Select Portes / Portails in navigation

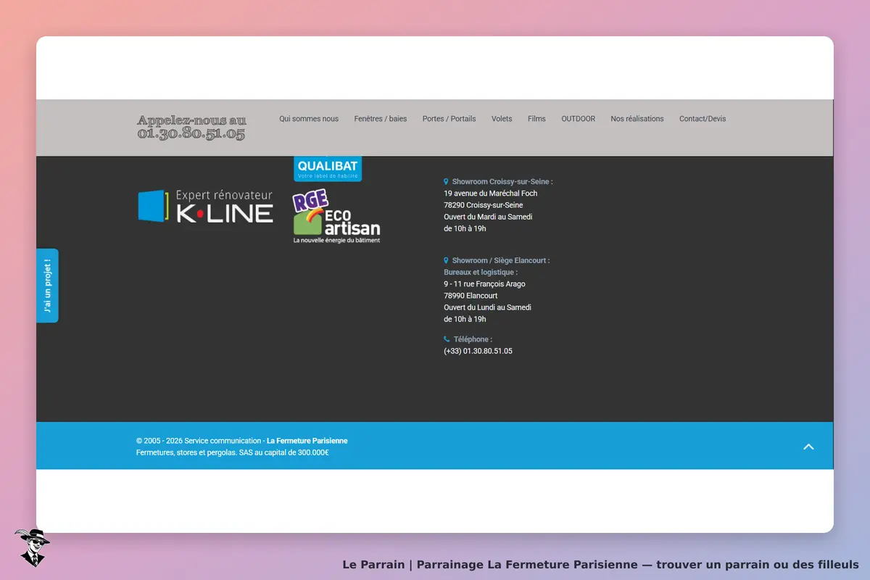coord(449,119)
